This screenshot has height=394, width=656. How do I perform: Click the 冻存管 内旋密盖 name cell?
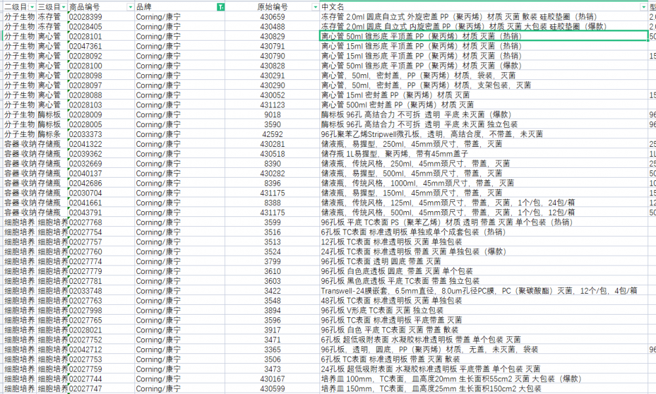(x=484, y=27)
